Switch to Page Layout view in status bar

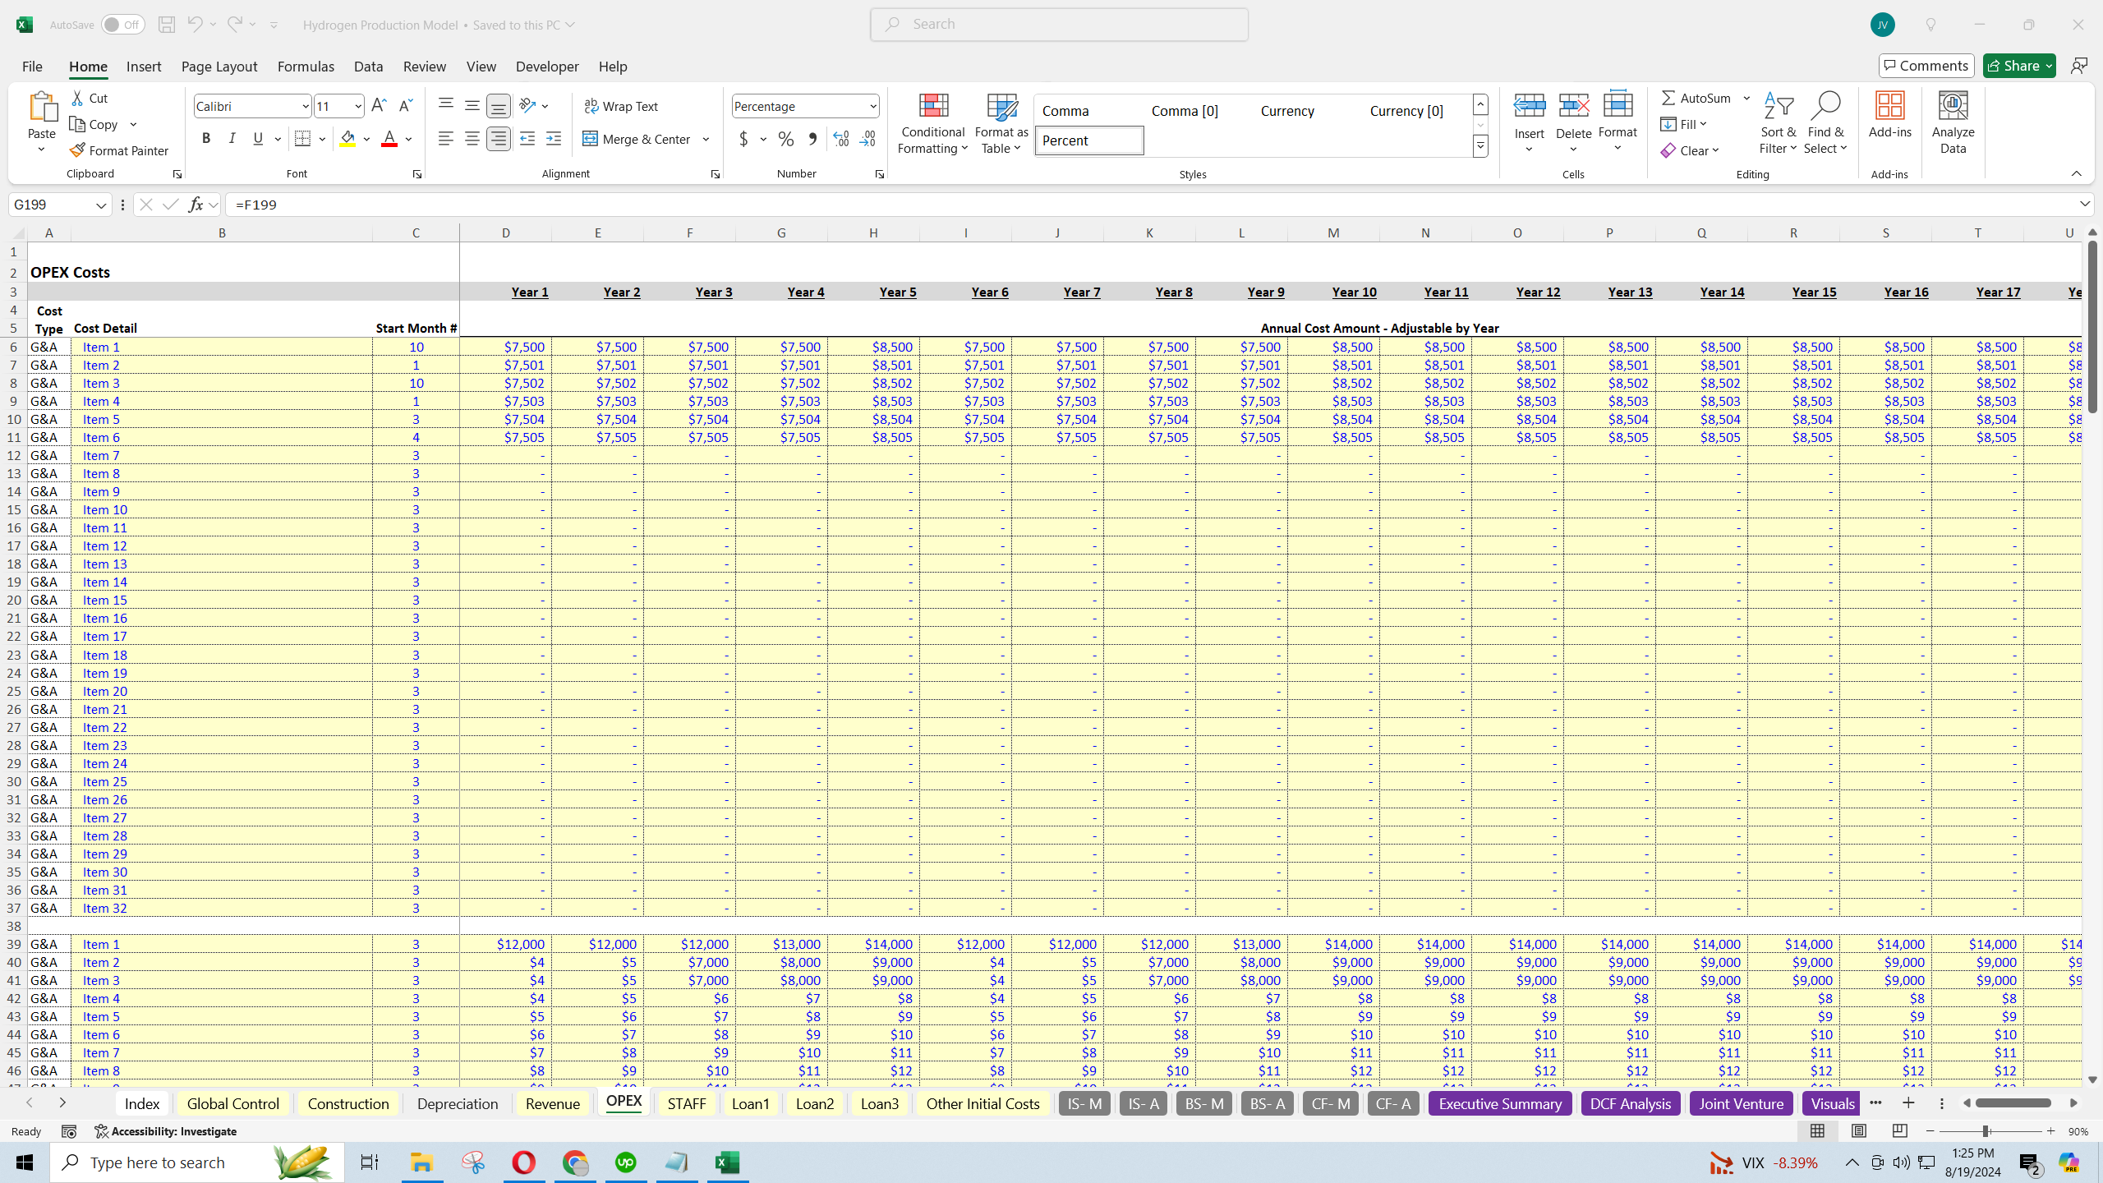click(1859, 1131)
